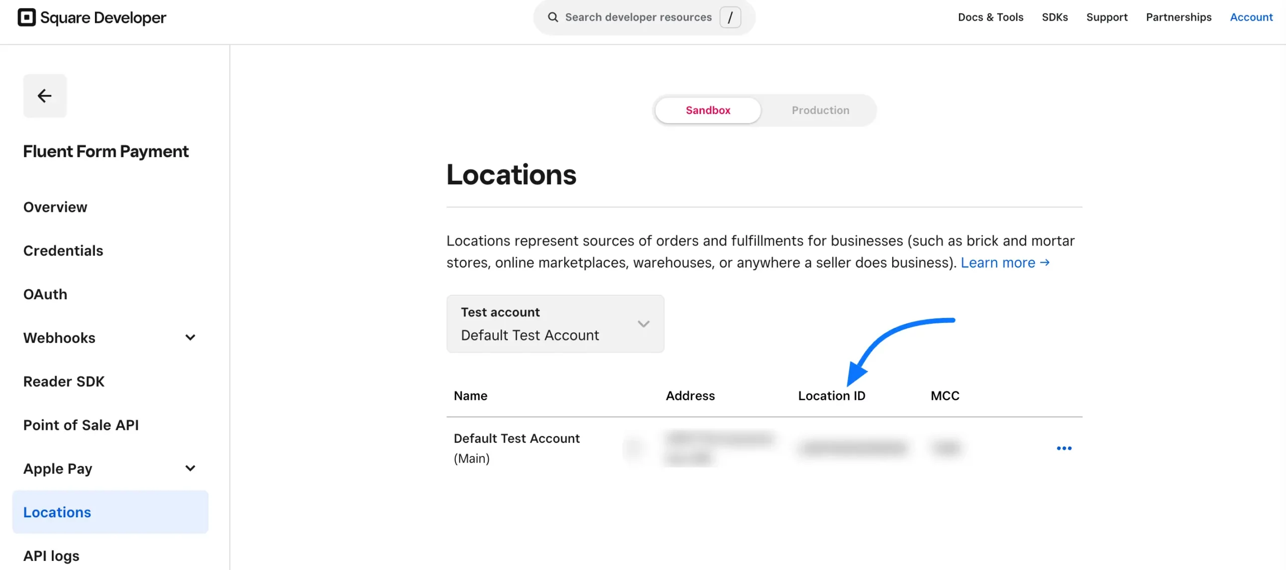The width and height of the screenshot is (1286, 570).
Task: Click the Support navigation item
Action: (x=1107, y=18)
